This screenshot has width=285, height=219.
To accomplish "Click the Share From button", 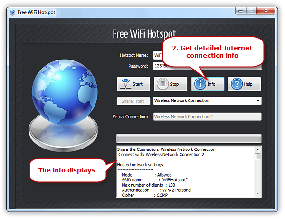I will click(133, 101).
